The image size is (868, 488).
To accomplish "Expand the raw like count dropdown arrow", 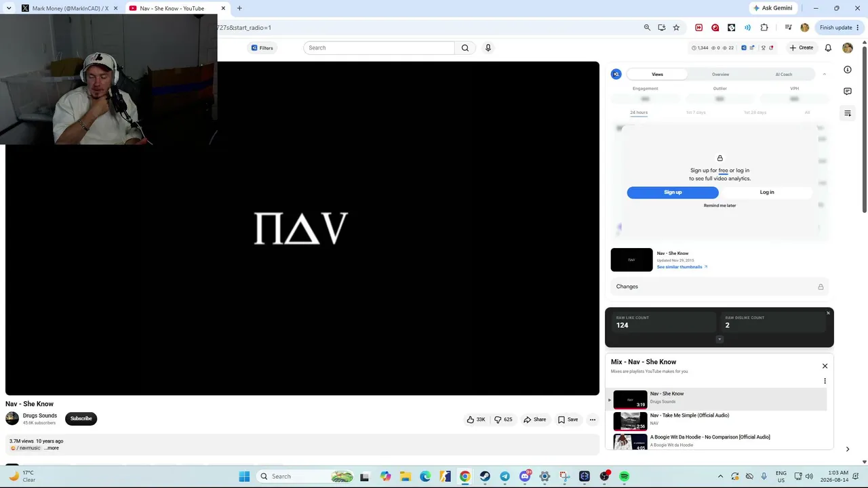I will 719,340.
